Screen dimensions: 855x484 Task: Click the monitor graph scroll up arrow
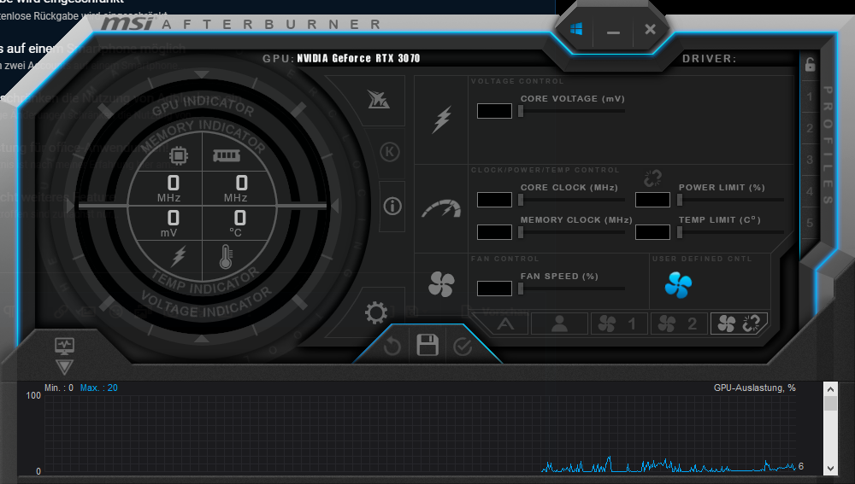pyautogui.click(x=830, y=388)
